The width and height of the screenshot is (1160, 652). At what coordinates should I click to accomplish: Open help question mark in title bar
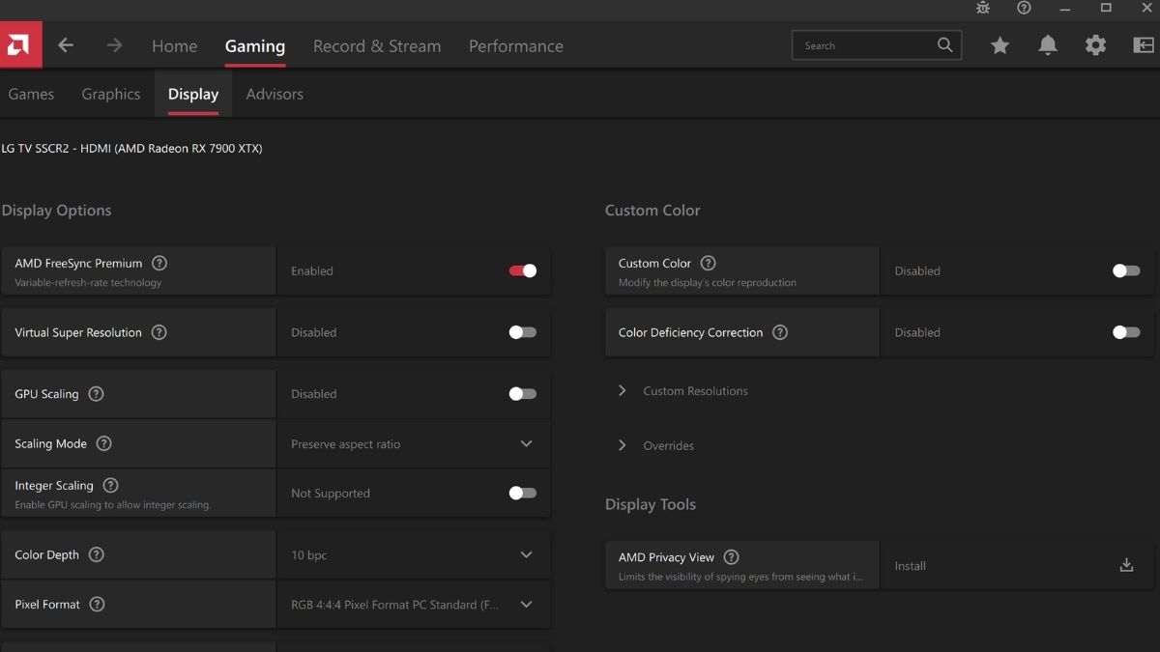(1024, 8)
